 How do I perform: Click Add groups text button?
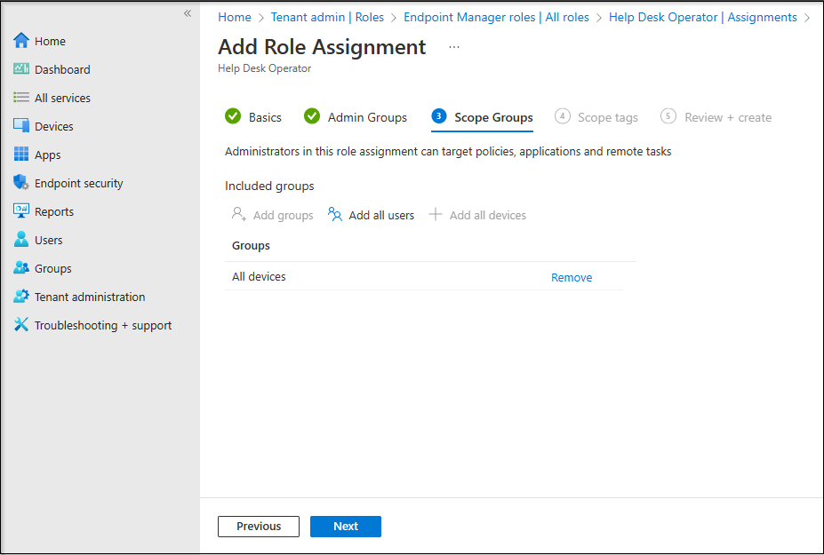point(283,215)
